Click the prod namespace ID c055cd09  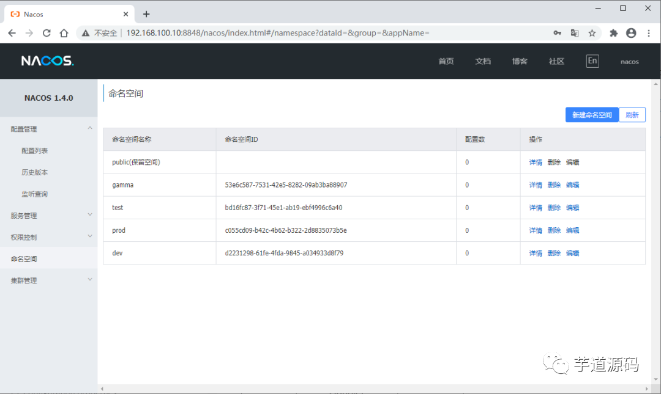[286, 230]
